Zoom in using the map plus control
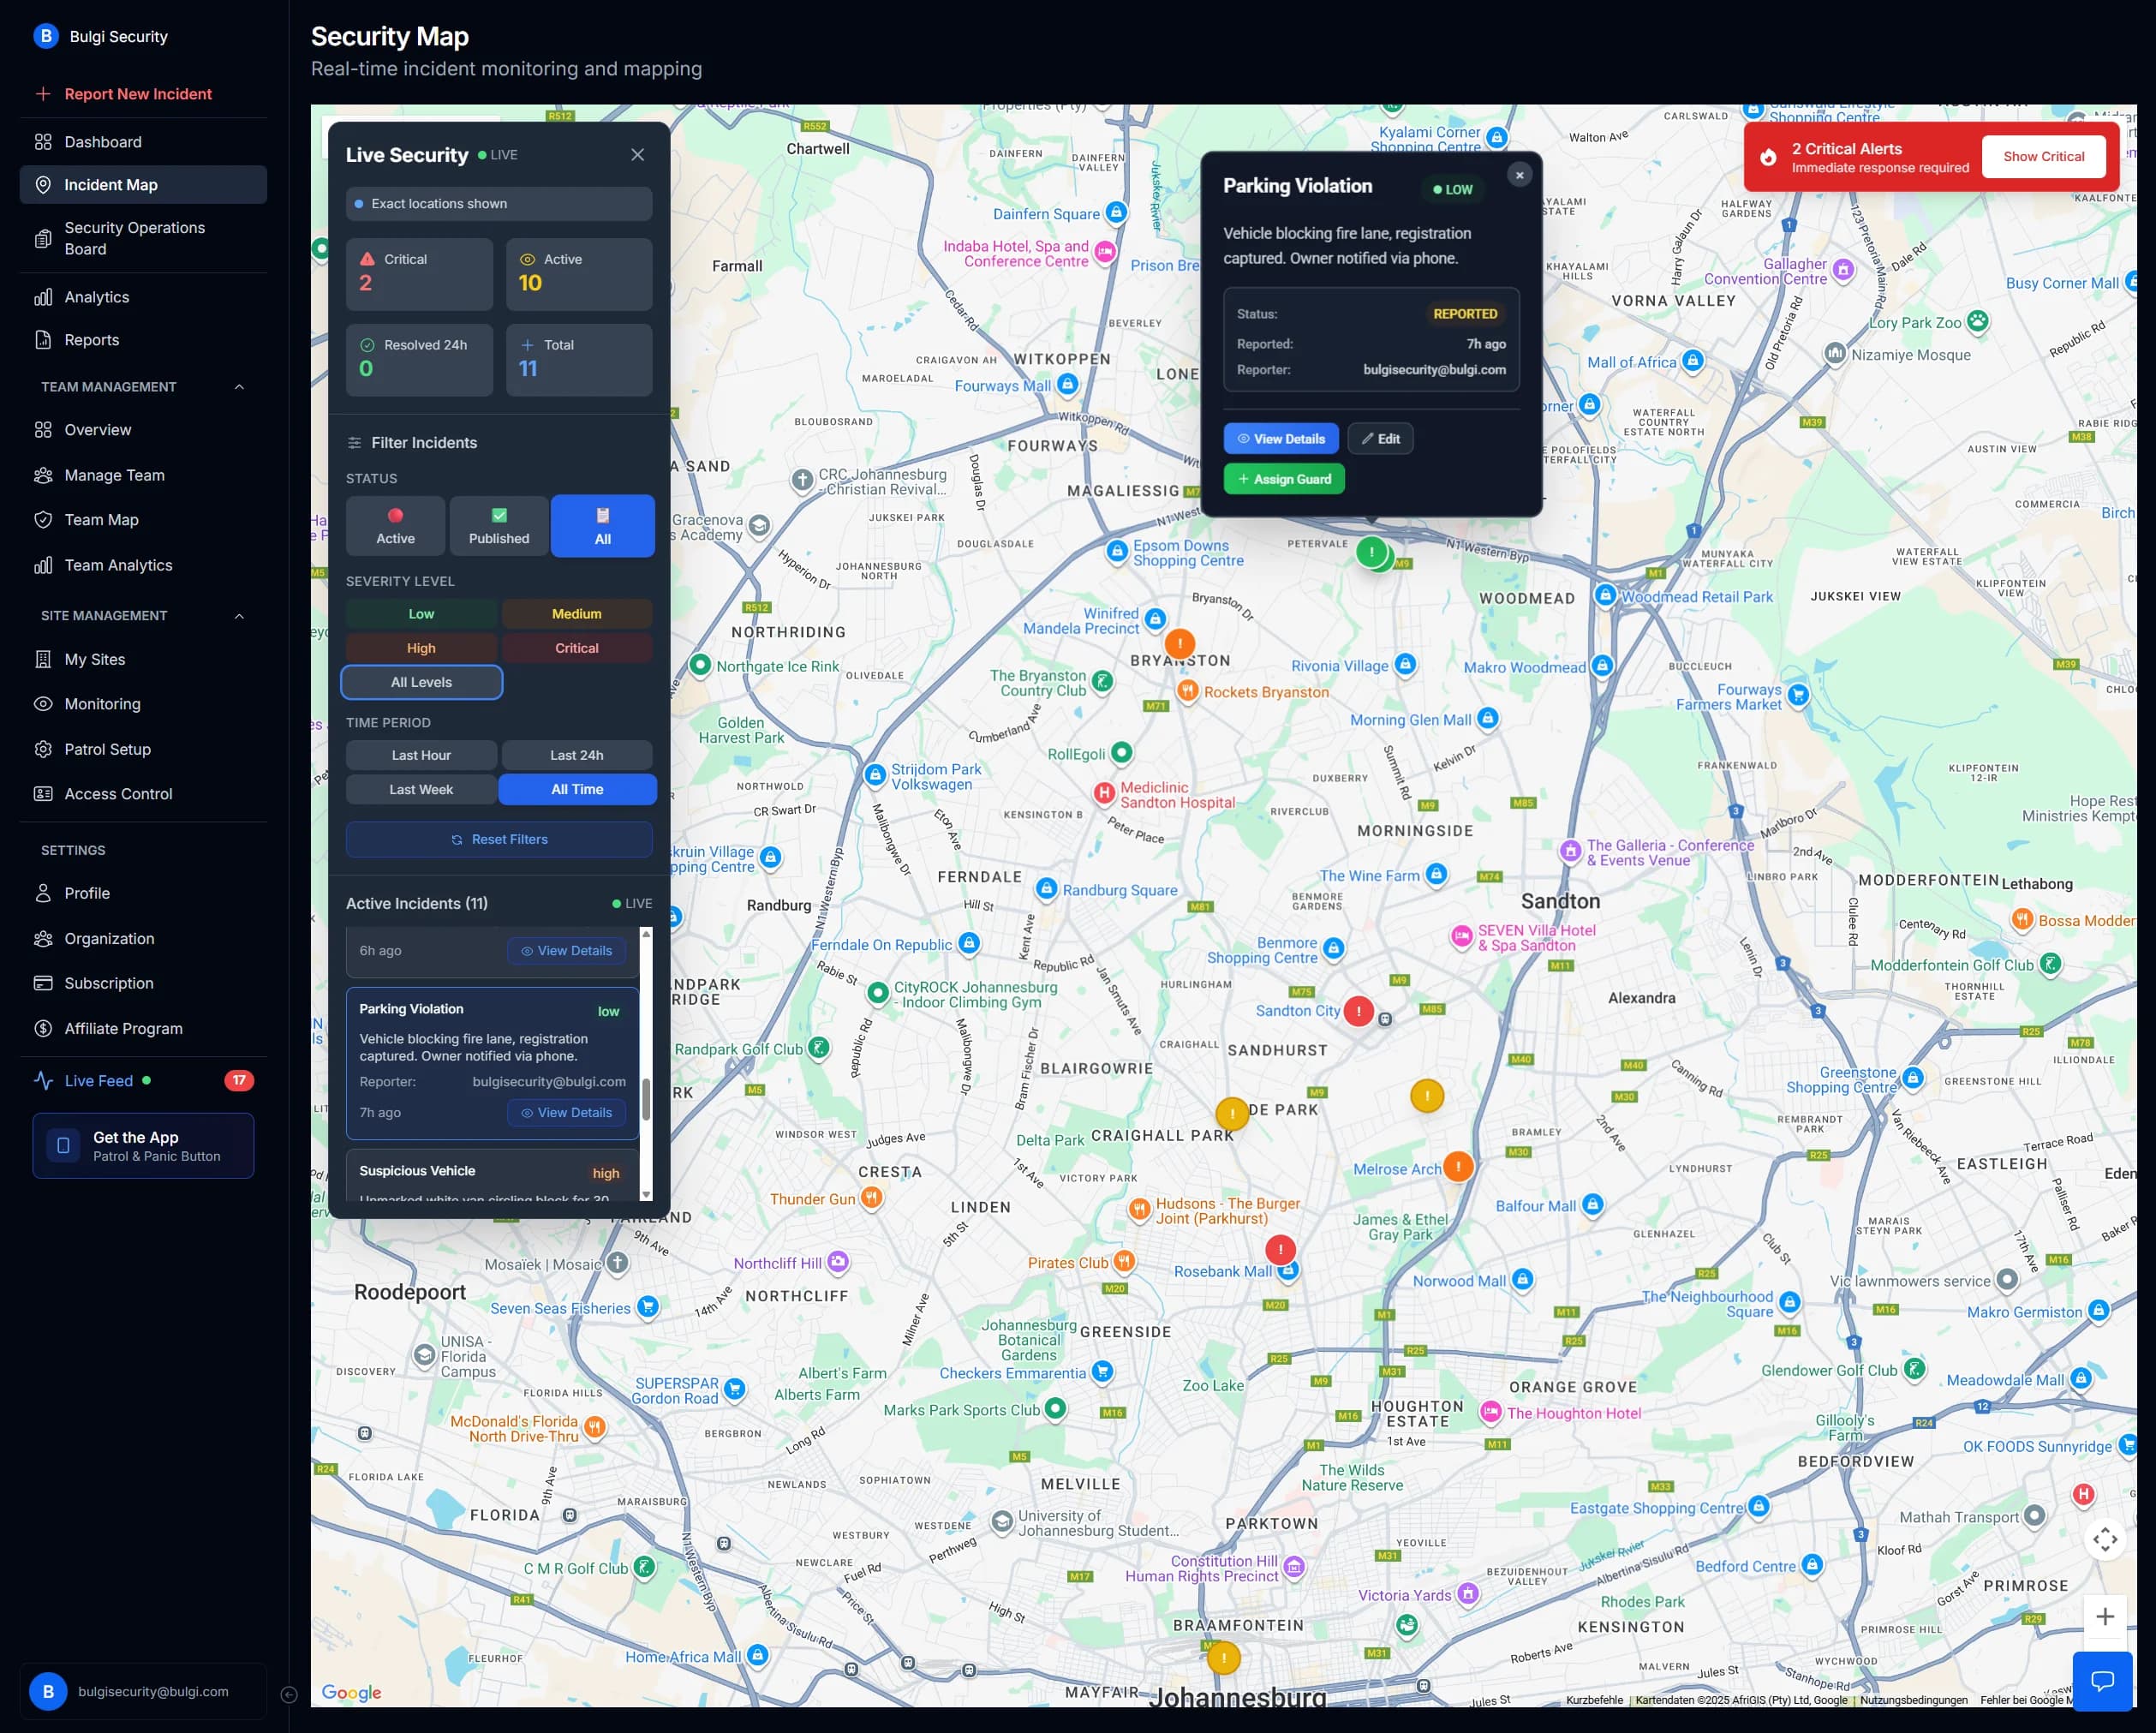Image resolution: width=2156 pixels, height=1733 pixels. tap(2105, 1615)
